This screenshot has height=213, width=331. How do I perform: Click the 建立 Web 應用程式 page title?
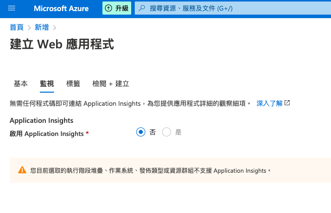pyautogui.click(x=62, y=44)
